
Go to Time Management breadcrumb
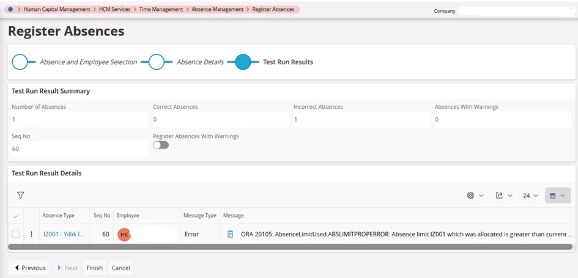(x=161, y=10)
